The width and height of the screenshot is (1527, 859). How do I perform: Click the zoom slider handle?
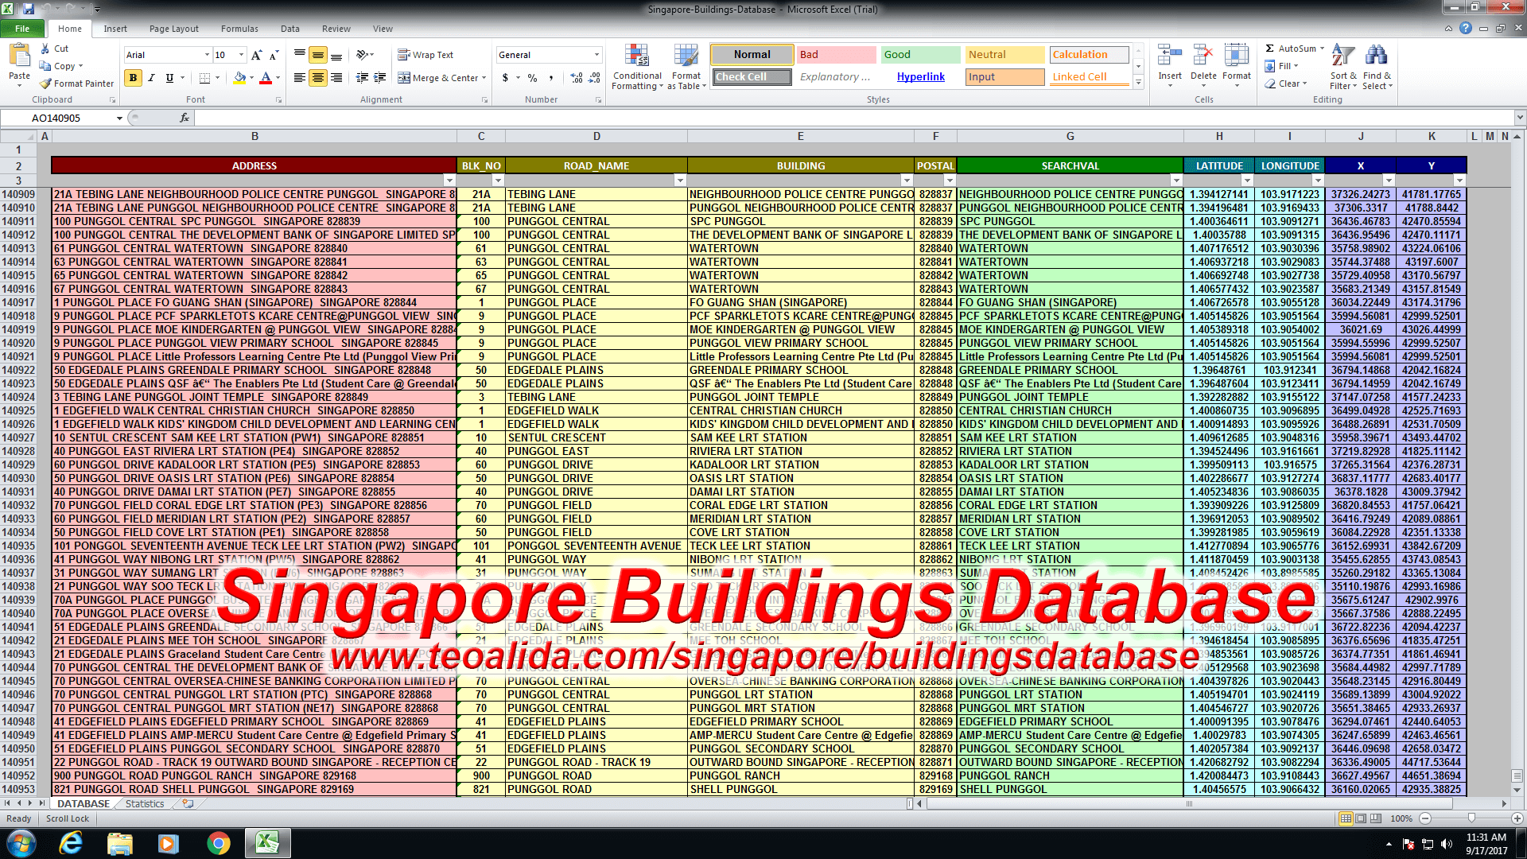coord(1471,818)
